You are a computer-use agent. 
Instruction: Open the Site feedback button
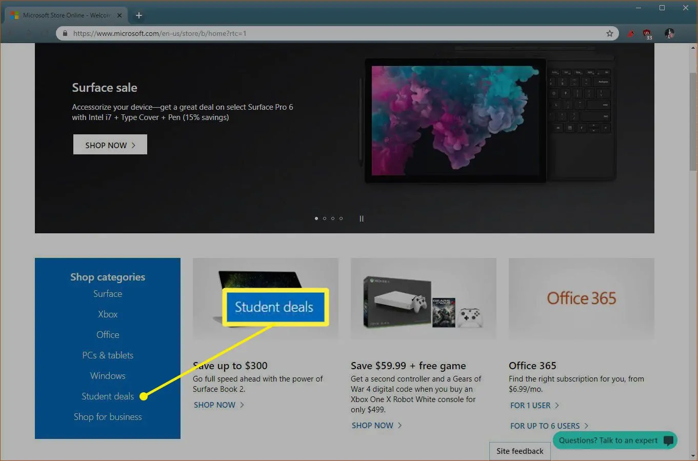(x=520, y=451)
